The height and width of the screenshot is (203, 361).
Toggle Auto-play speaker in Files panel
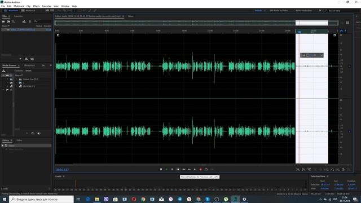(x=32, y=59)
